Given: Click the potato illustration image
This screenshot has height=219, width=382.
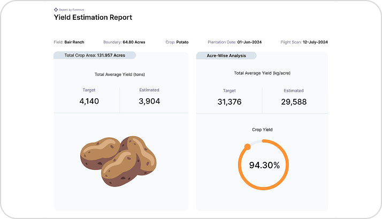Looking at the screenshot, I should point(118,157).
